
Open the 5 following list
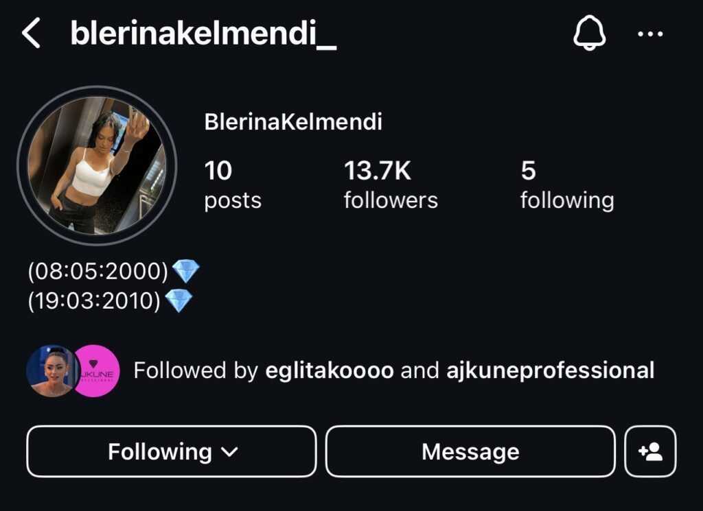click(567, 185)
